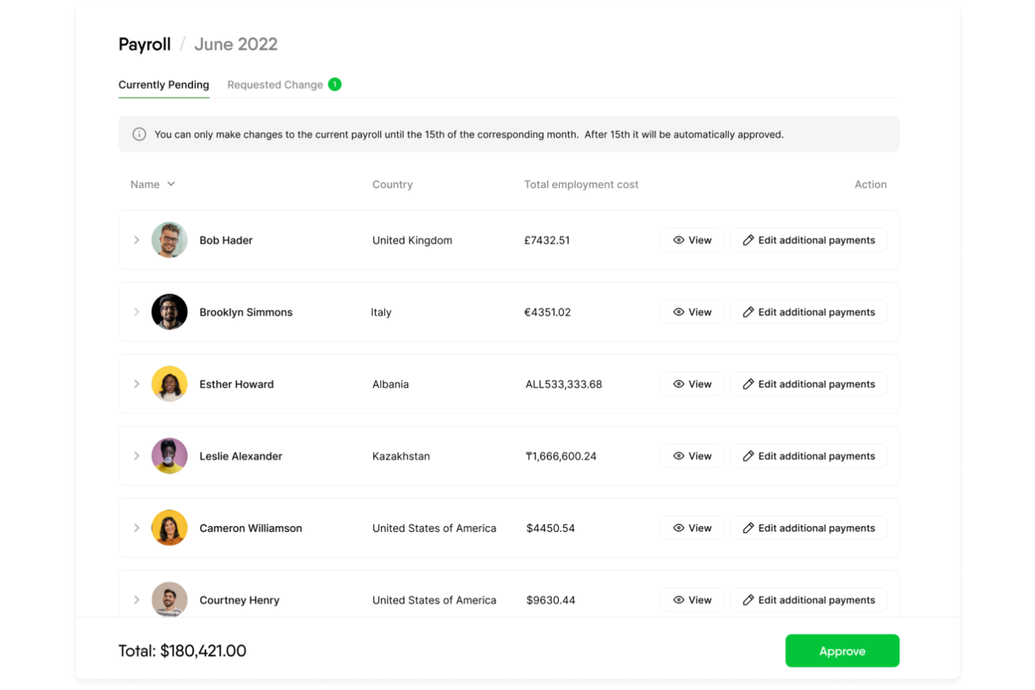Click the pencil icon for Brooklyn Simmons' additional payments
The image size is (1035, 690).
748,312
